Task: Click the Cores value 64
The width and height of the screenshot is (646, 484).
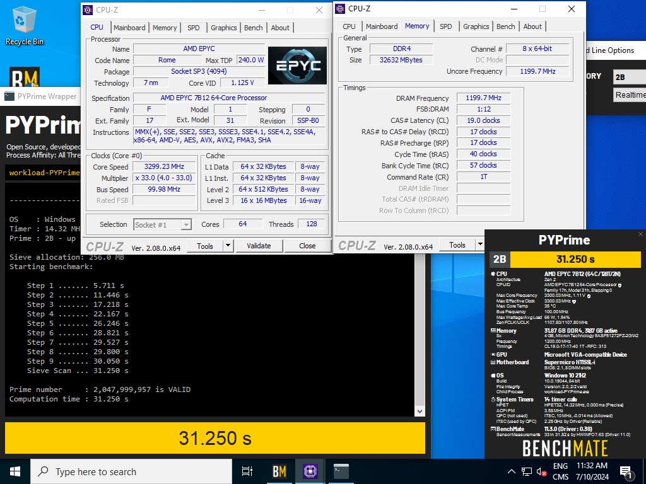Action: [x=243, y=224]
